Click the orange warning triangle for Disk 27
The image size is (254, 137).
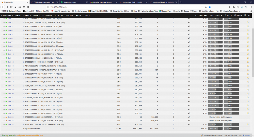point(6,121)
